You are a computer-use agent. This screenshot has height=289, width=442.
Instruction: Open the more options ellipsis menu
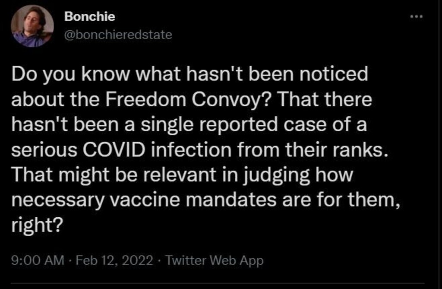tap(417, 17)
